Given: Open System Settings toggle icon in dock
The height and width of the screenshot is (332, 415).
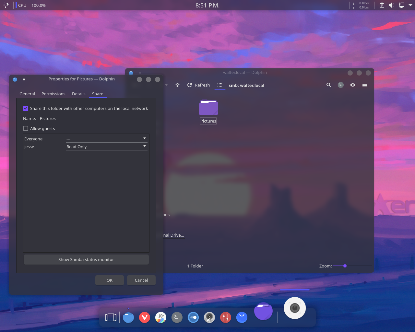Looking at the screenshot, I should pos(193,317).
